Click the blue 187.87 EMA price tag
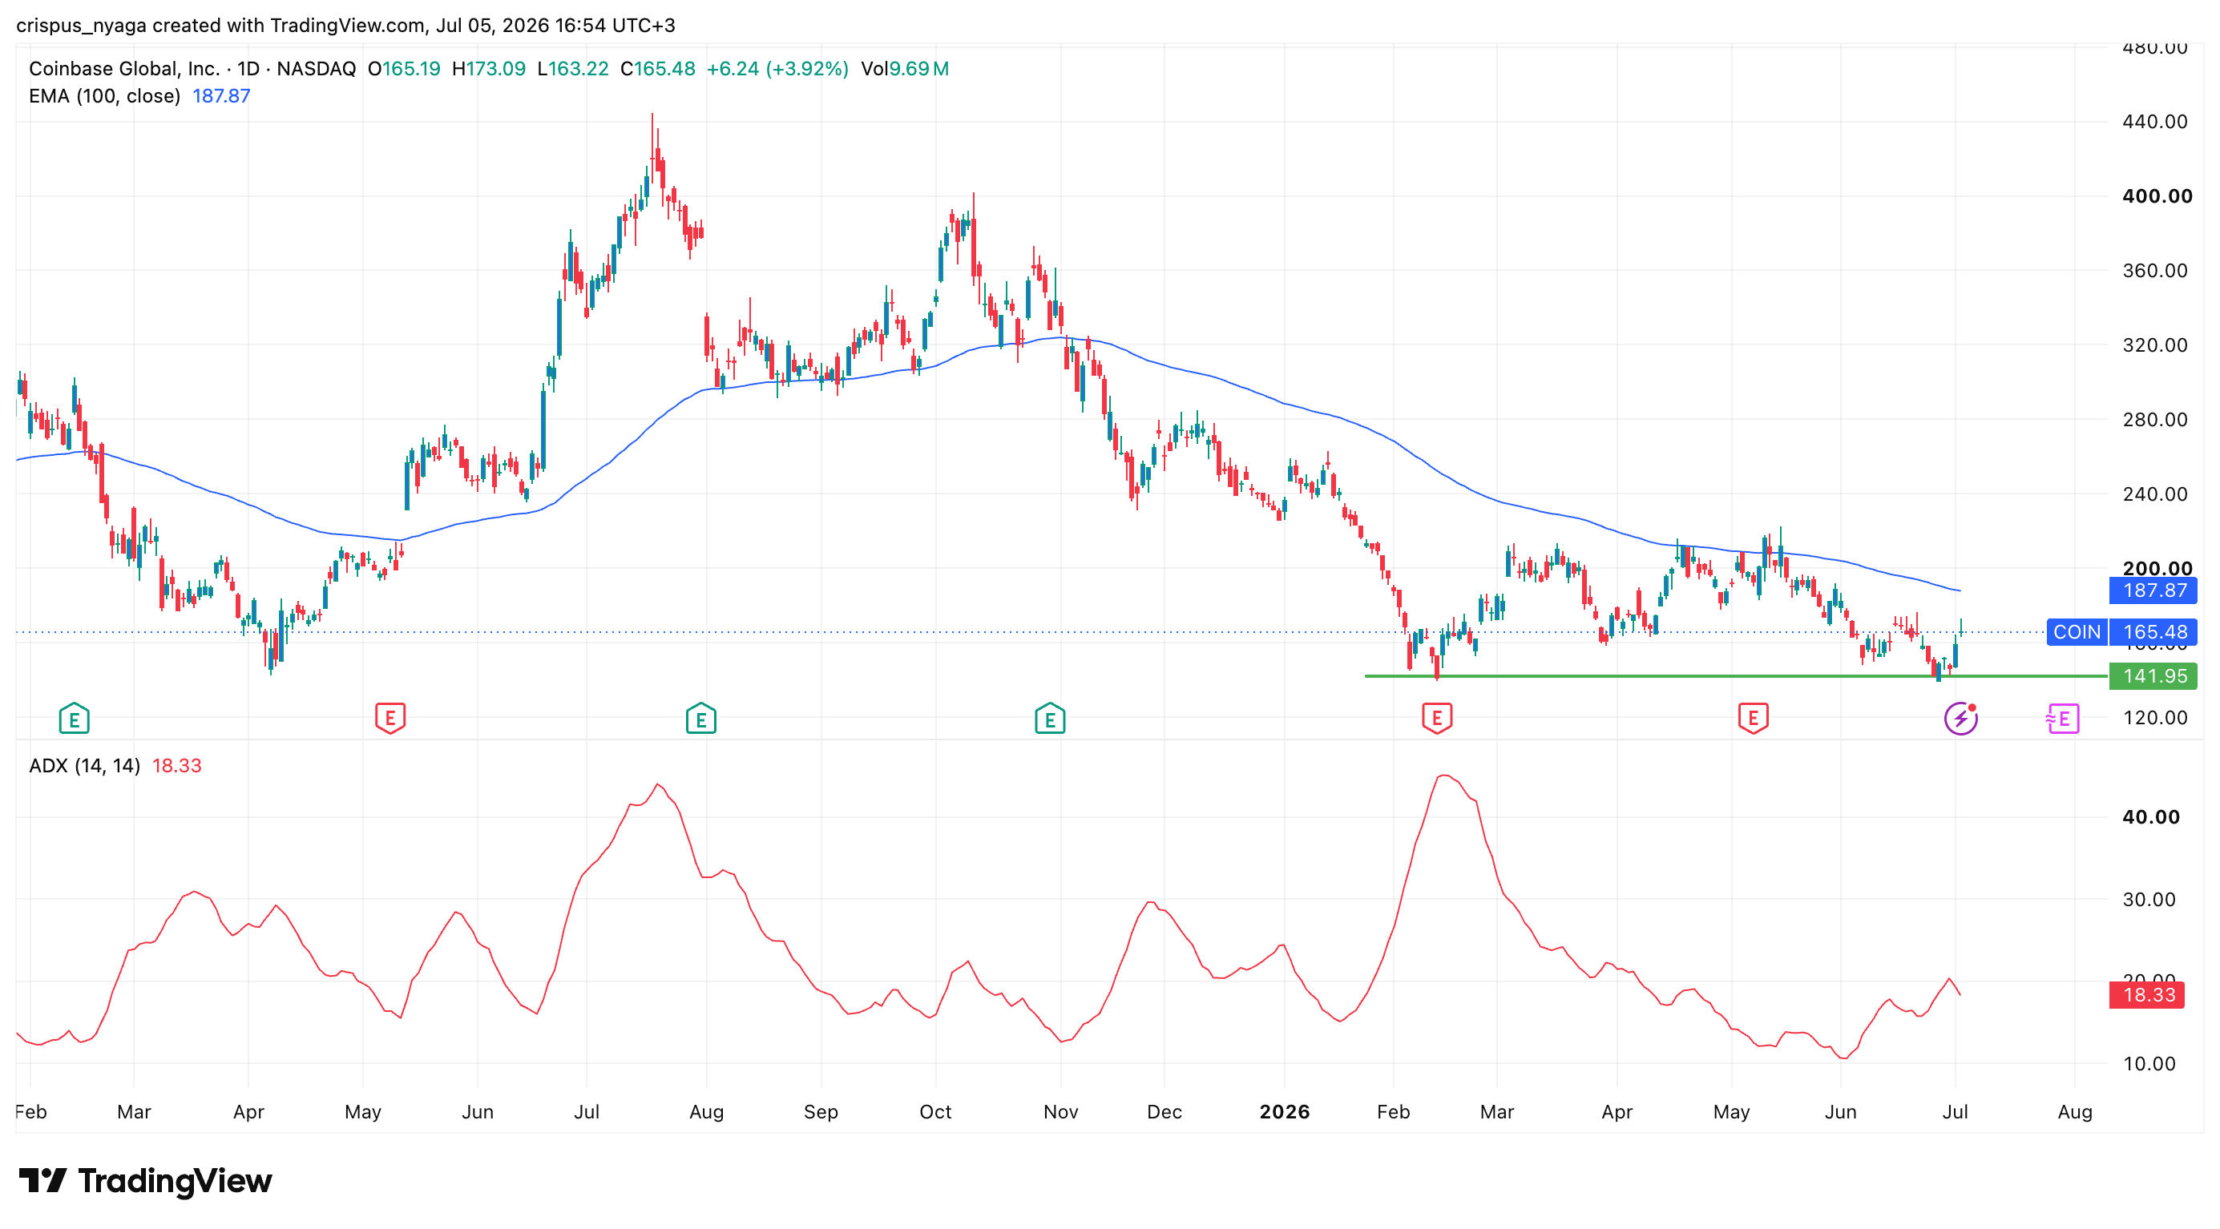 click(2153, 590)
